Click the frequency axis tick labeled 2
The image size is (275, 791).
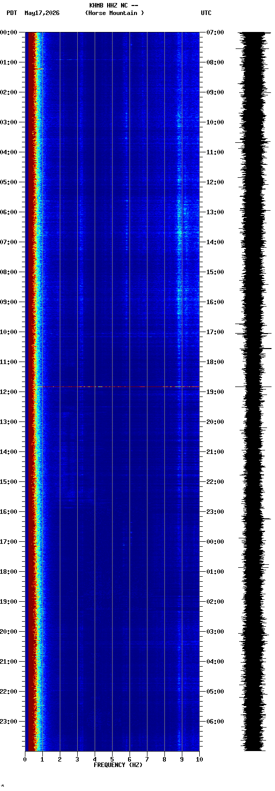pos(60,760)
